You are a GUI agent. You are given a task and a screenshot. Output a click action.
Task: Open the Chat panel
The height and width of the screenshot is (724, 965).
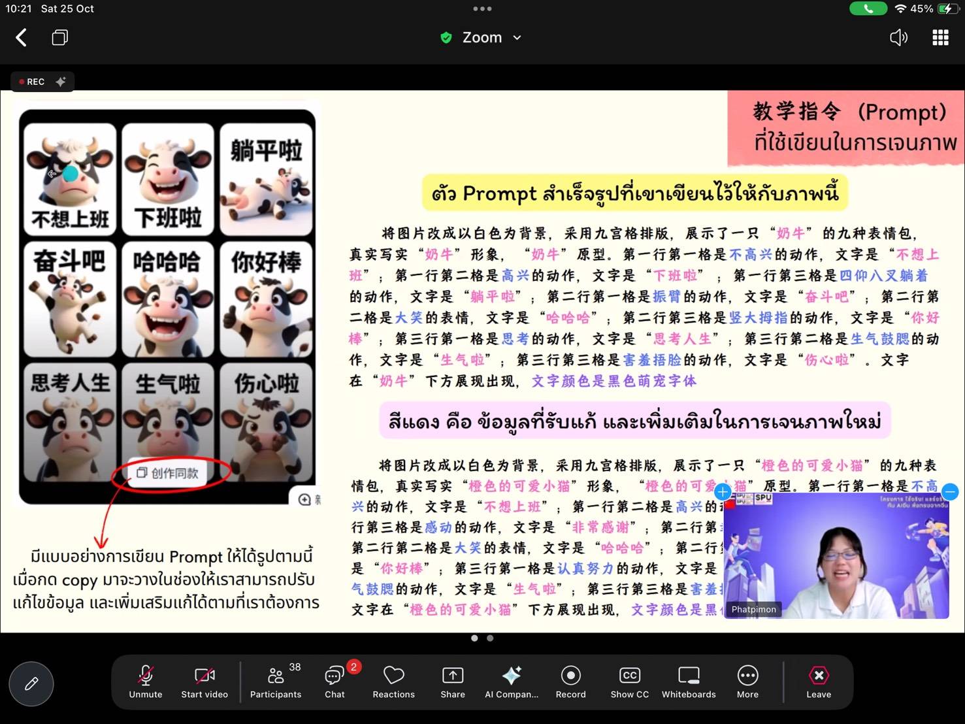coord(335,682)
